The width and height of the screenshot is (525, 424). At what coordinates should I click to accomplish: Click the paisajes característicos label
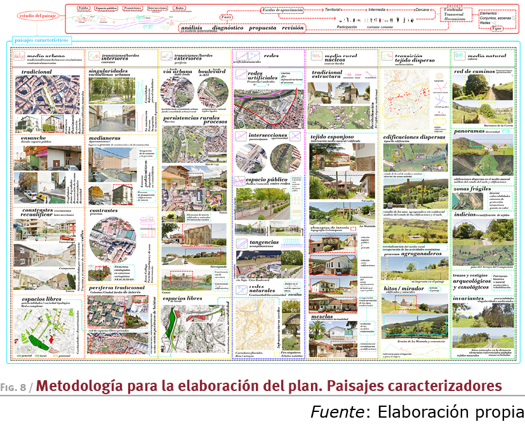click(x=41, y=41)
